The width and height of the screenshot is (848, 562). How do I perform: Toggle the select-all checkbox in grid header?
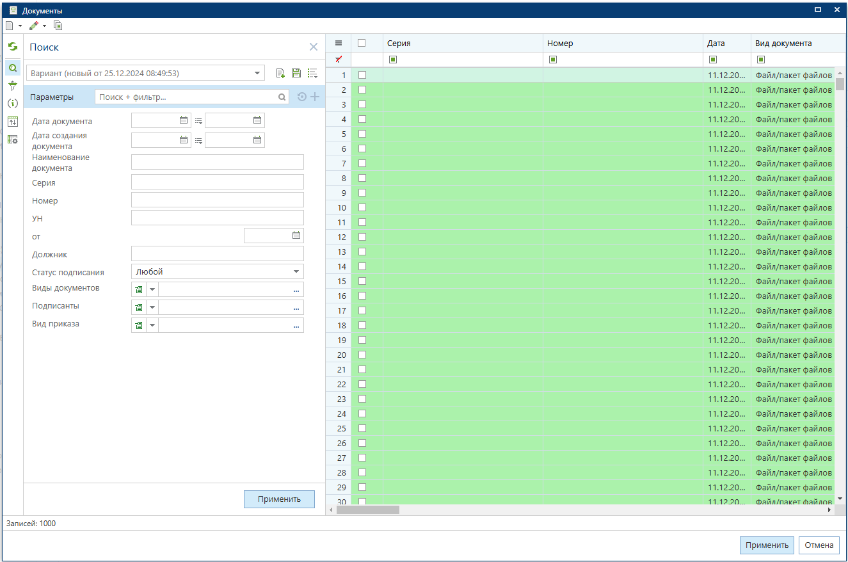point(362,43)
